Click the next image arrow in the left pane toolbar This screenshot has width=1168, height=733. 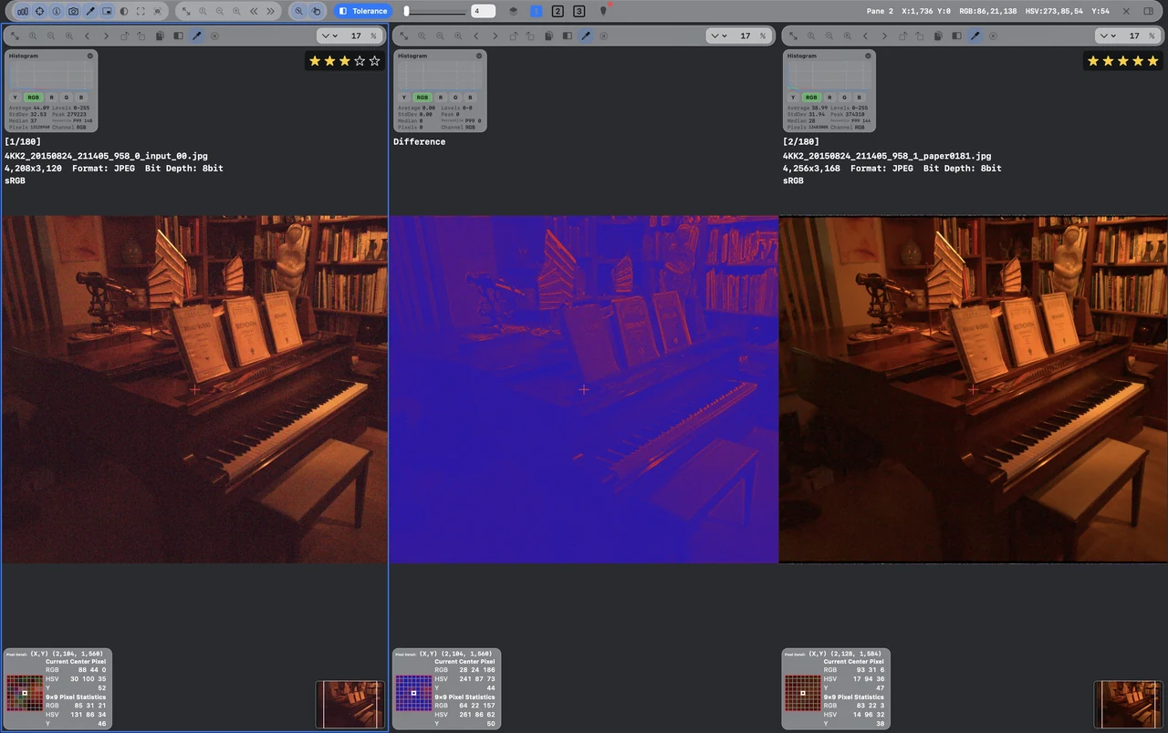[x=106, y=36]
